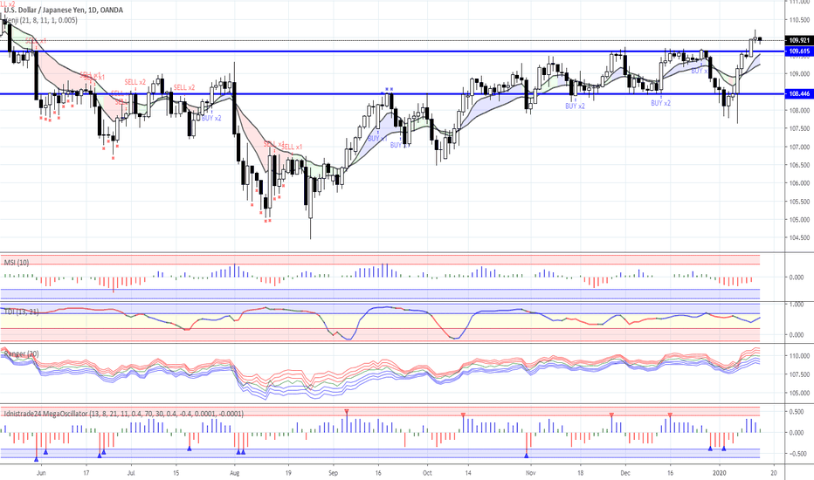
Task: Click the blue double-dot marker above the mid-September peak
Action: click(388, 89)
